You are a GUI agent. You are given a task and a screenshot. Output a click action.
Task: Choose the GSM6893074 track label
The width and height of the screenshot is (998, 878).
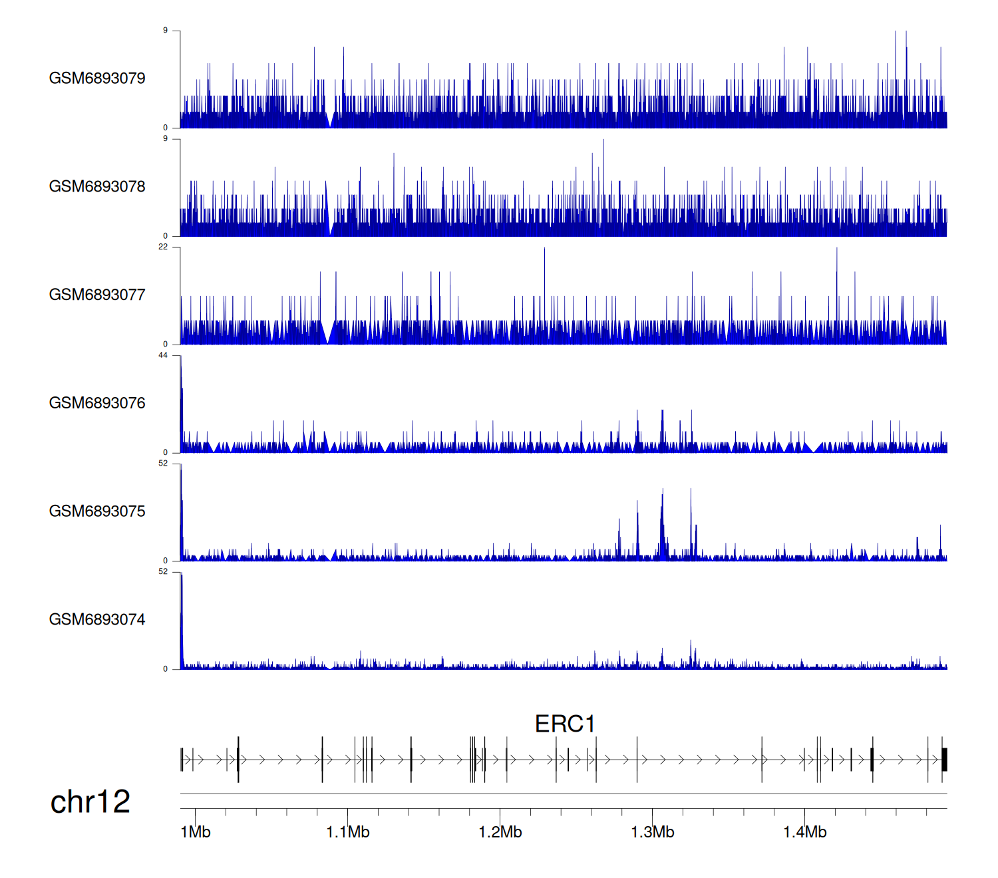pos(97,620)
